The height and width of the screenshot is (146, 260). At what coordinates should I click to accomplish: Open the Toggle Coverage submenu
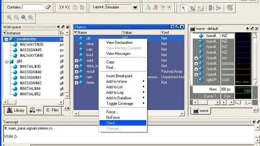(123, 104)
